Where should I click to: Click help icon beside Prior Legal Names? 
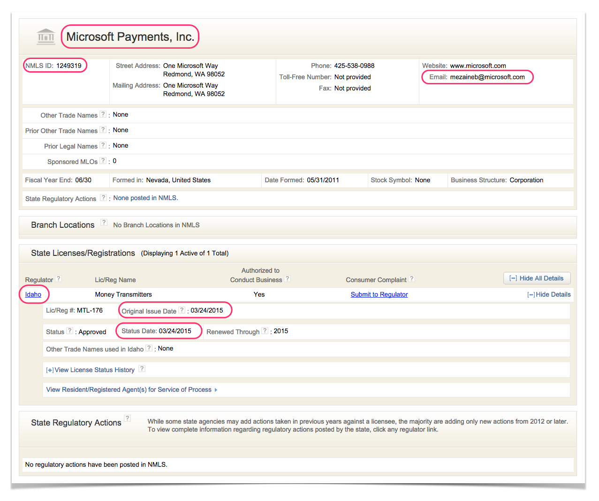pyautogui.click(x=103, y=145)
